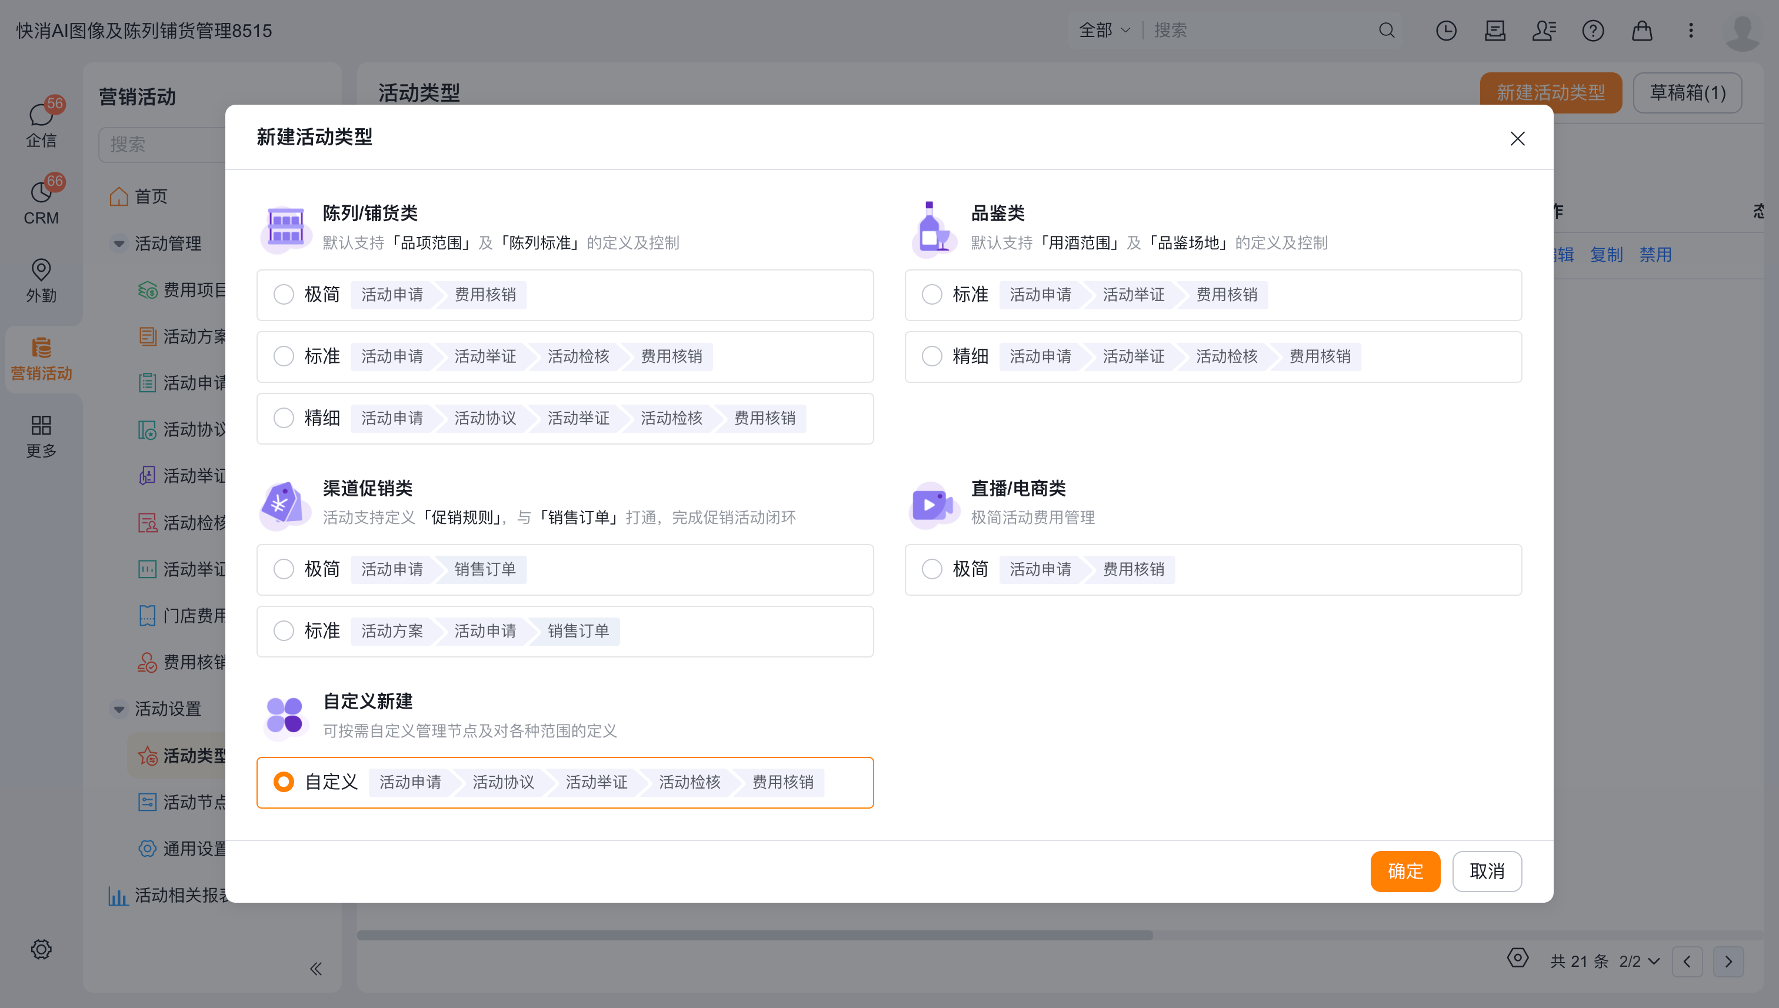
Task: Select the 陈列/铺货类 标准 radio option
Action: coord(283,356)
